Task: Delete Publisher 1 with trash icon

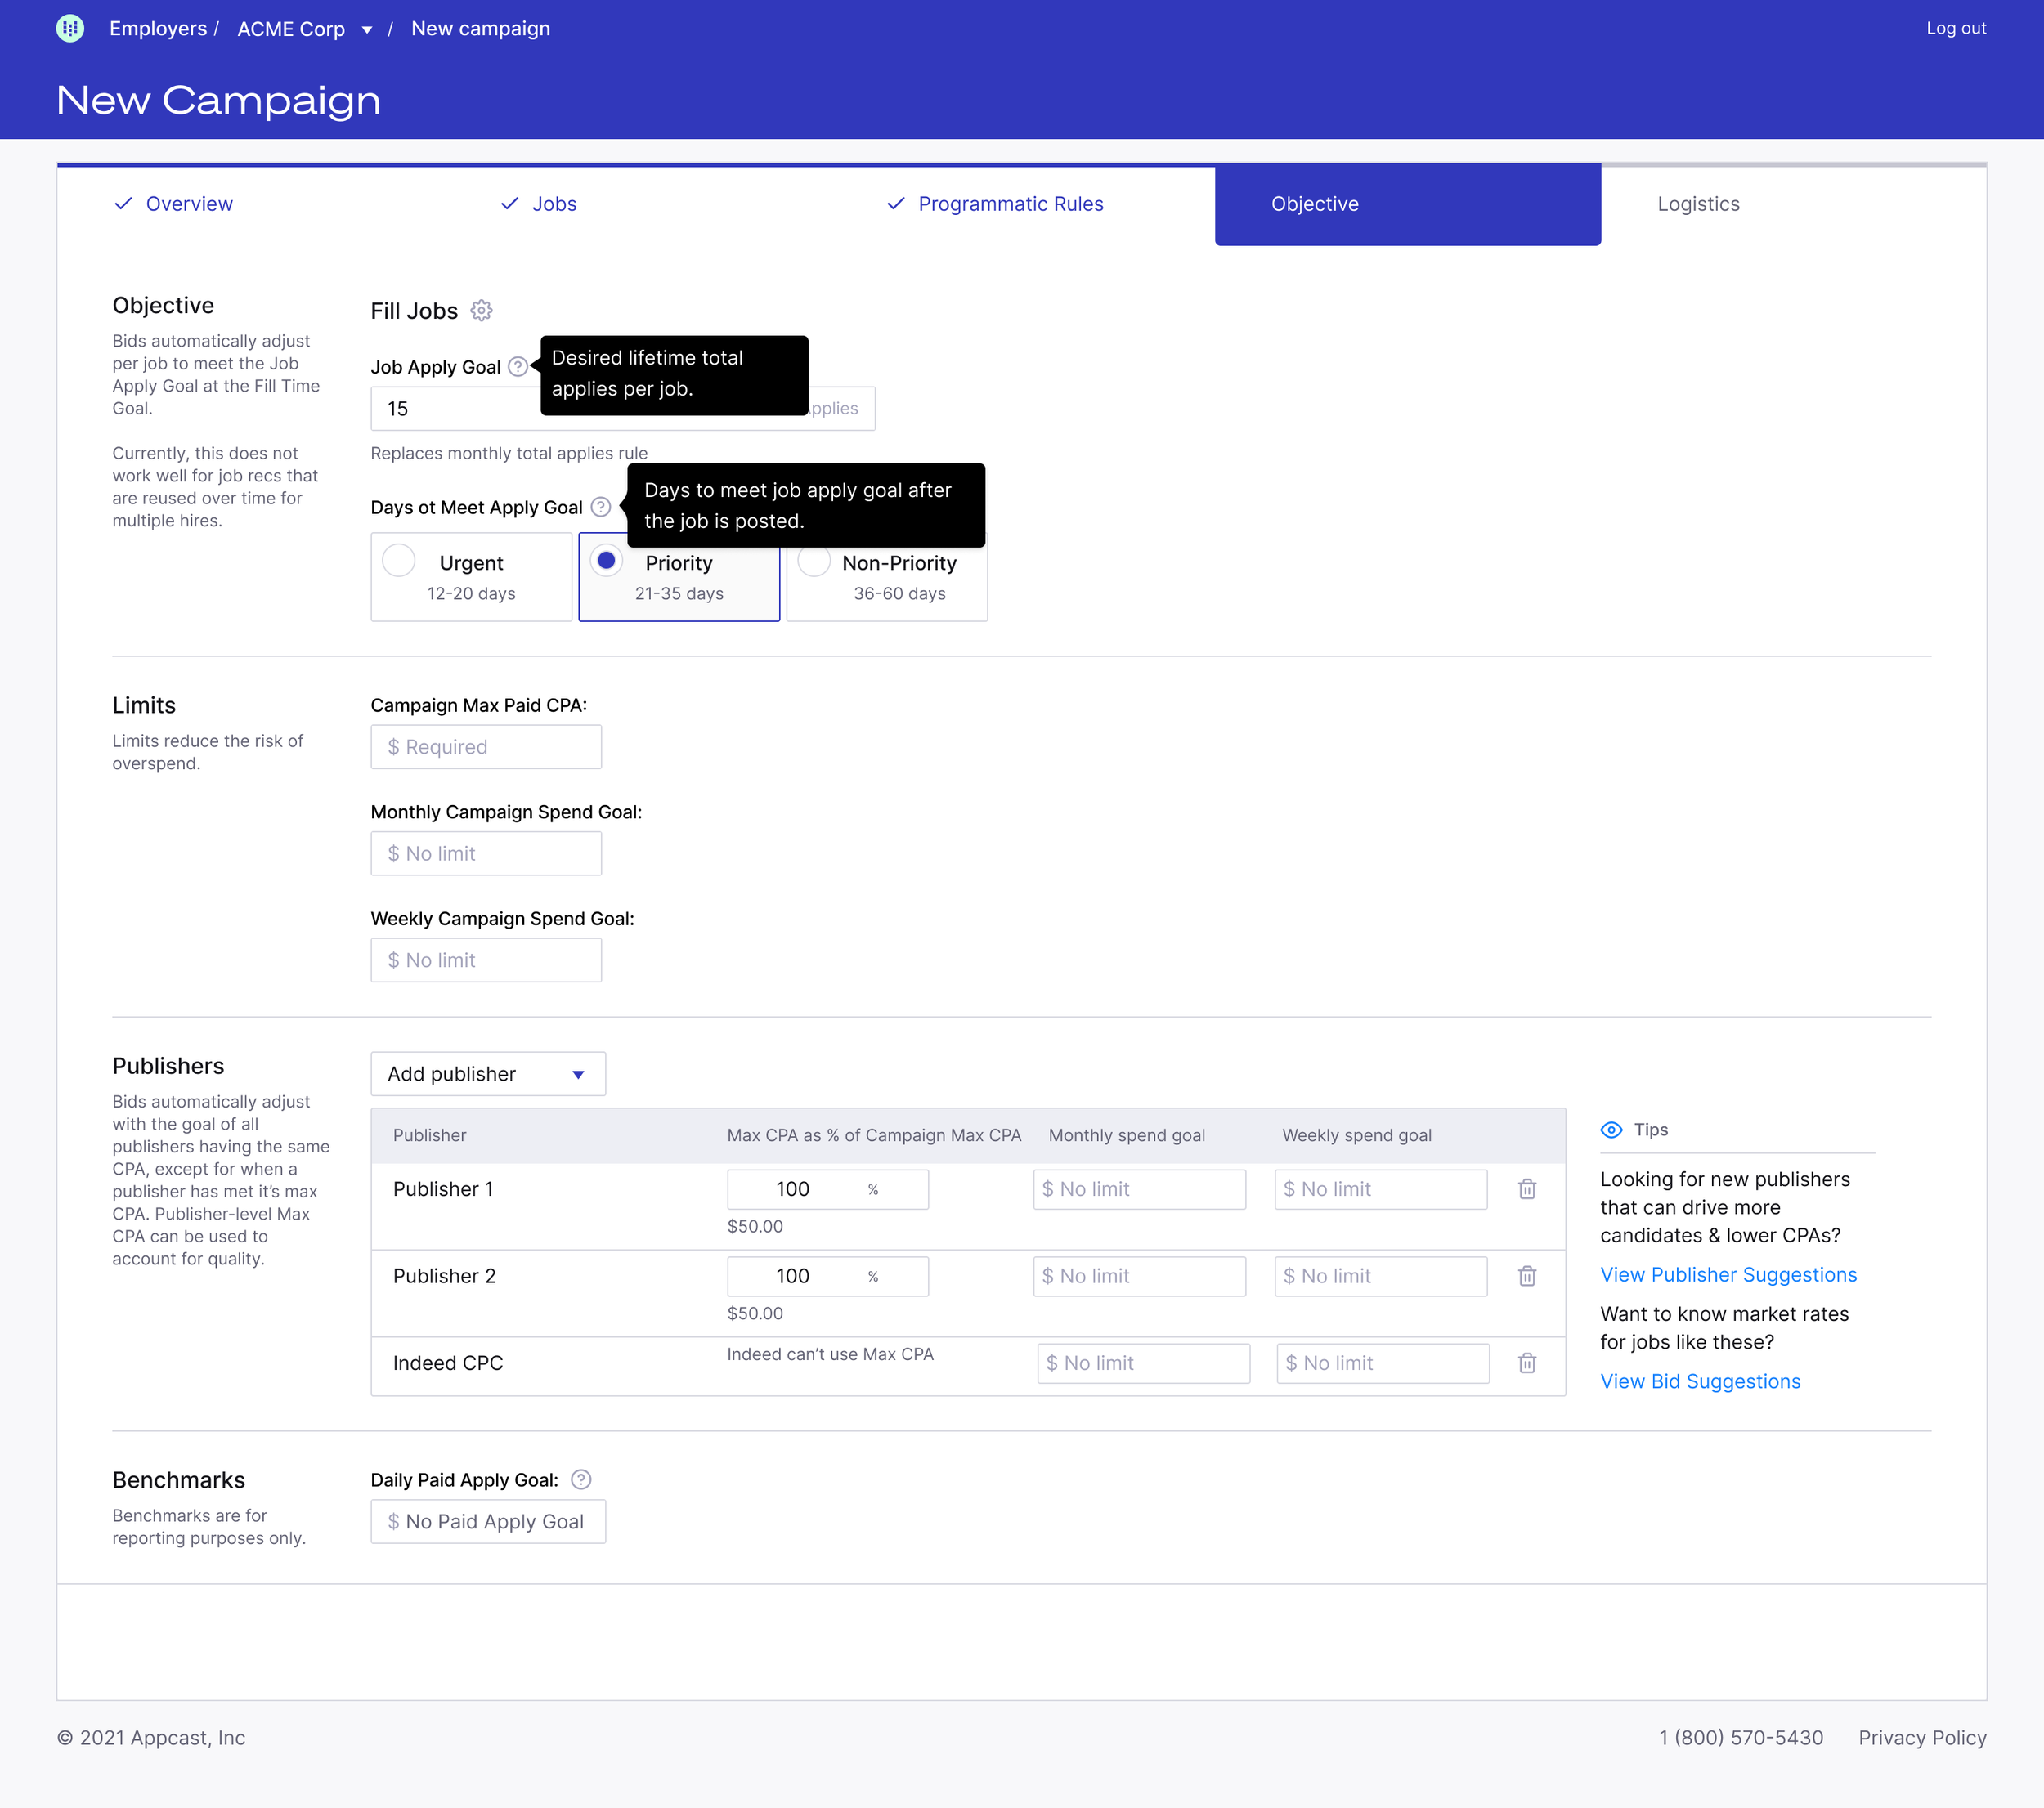Action: pyautogui.click(x=1526, y=1189)
